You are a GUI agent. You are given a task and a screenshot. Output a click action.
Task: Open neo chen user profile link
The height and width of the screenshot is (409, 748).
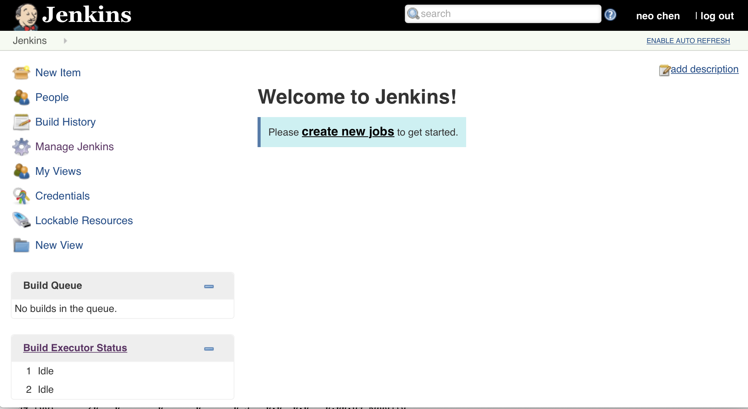[658, 16]
